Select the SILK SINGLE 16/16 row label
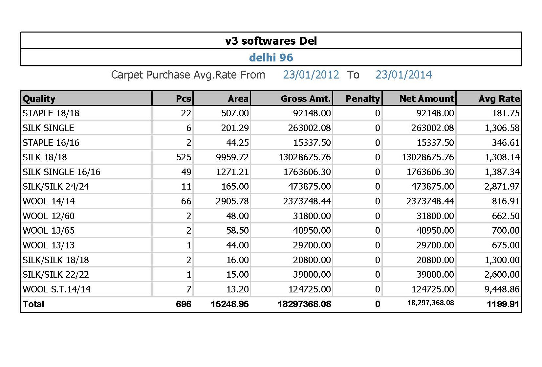 (x=61, y=172)
